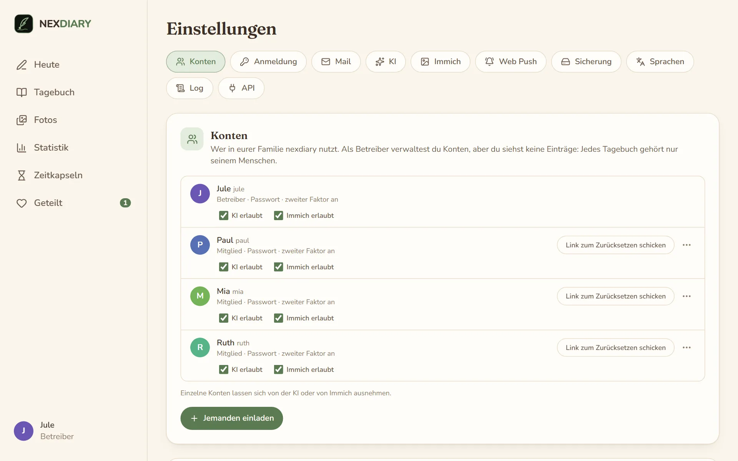Click the translate icon on the Sprachen tab
Viewport: 738px width, 461px height.
(x=640, y=61)
